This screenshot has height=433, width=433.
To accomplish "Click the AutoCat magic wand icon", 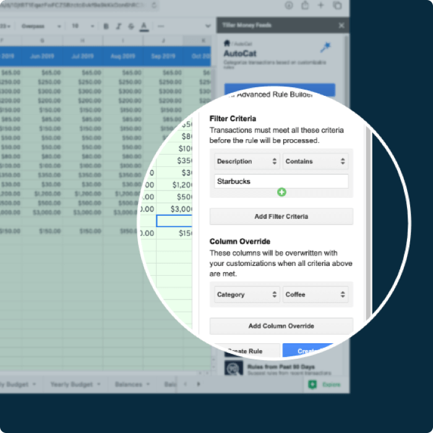I will pyautogui.click(x=325, y=47).
